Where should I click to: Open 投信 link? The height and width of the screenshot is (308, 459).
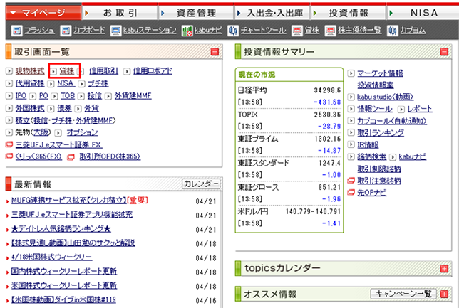click(95, 96)
